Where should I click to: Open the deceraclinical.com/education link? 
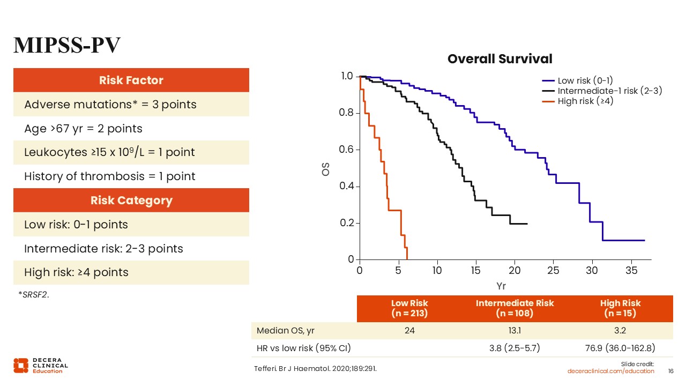[611, 371]
